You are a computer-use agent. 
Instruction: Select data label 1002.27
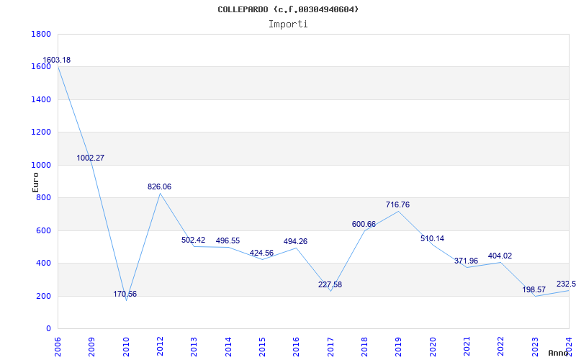(x=91, y=158)
